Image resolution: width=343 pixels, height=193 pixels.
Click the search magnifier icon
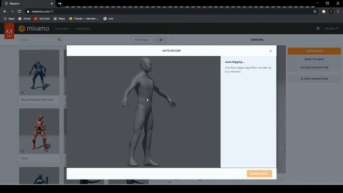click(x=59, y=40)
